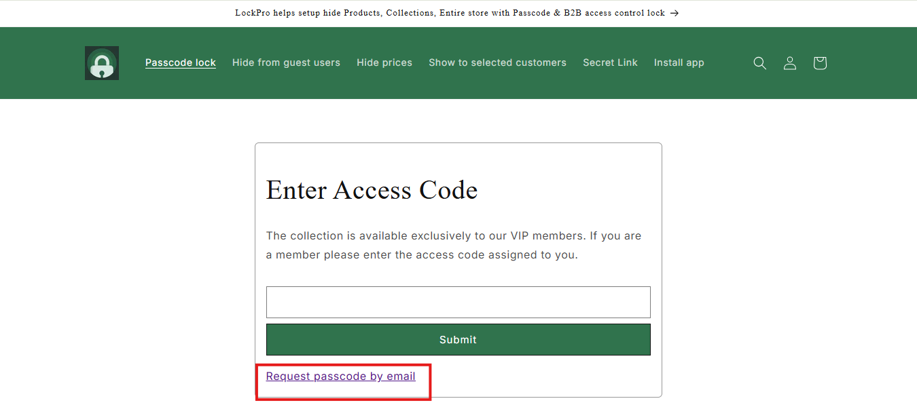This screenshot has height=403, width=917.
Task: Click the green Submit button
Action: tap(458, 339)
